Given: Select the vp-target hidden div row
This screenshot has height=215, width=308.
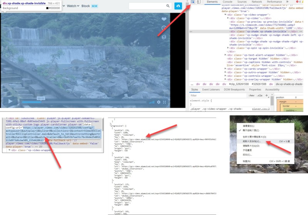Looking at the screenshot, I should (x=258, y=58).
